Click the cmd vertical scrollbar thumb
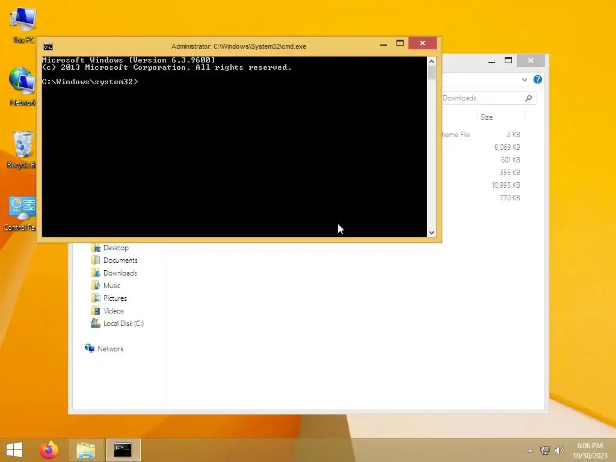Viewport: 616px width, 462px height. (431, 73)
